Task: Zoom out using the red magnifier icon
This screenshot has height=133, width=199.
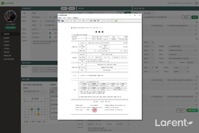Action: point(91,21)
